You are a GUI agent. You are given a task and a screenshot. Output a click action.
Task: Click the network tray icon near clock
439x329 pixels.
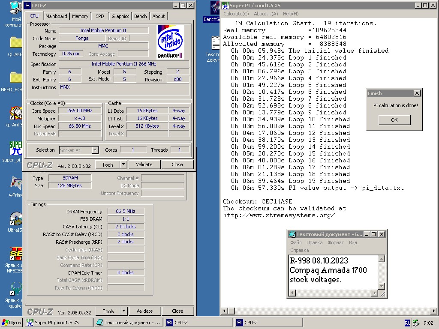416,323
